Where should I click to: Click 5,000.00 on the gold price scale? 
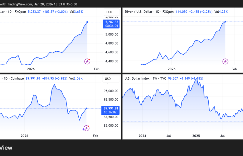111,34
